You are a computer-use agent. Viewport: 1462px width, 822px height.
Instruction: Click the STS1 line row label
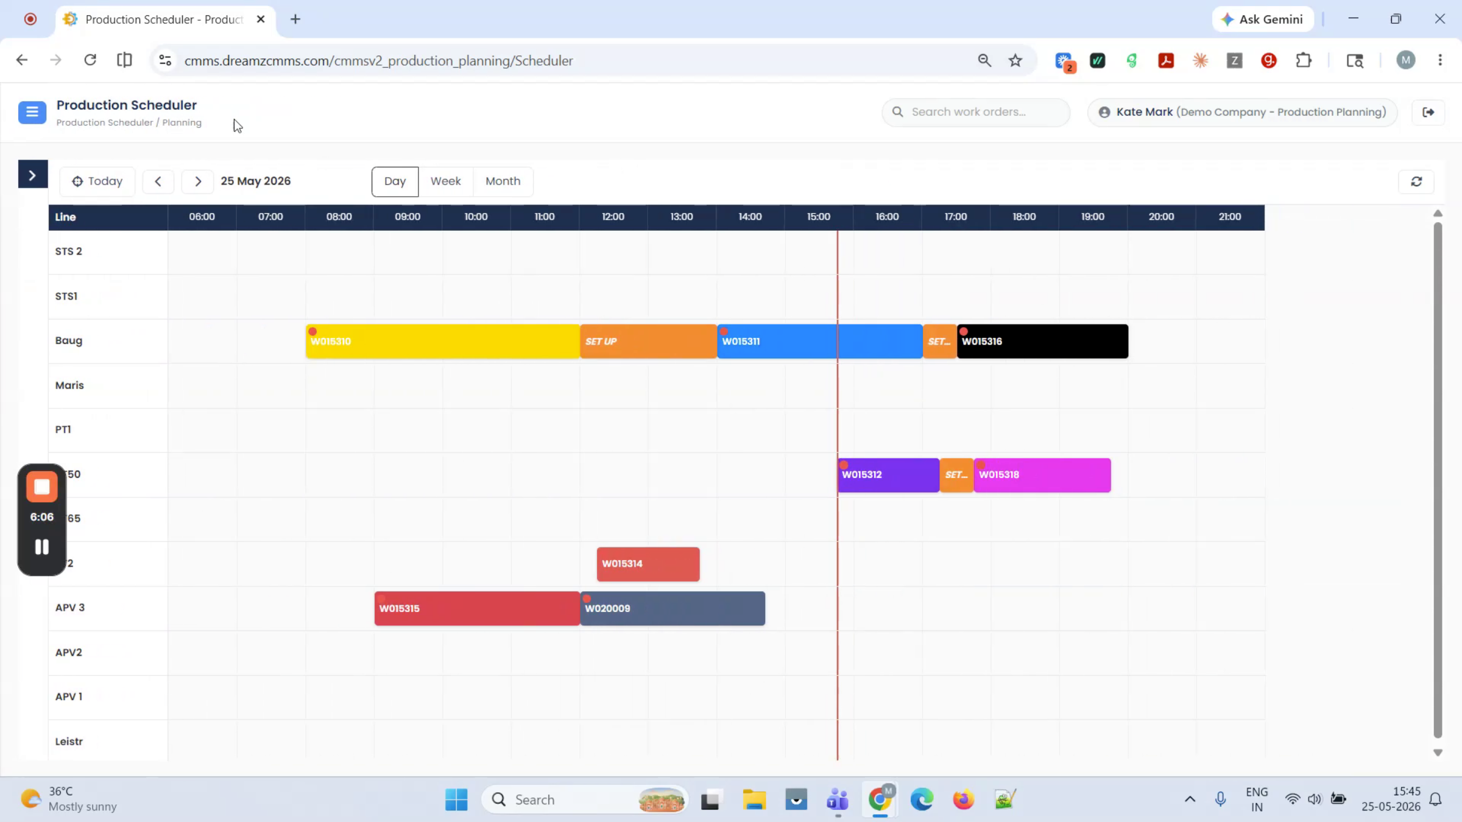tap(66, 297)
